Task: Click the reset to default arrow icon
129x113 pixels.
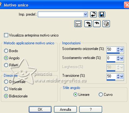Action: coord(93,14)
